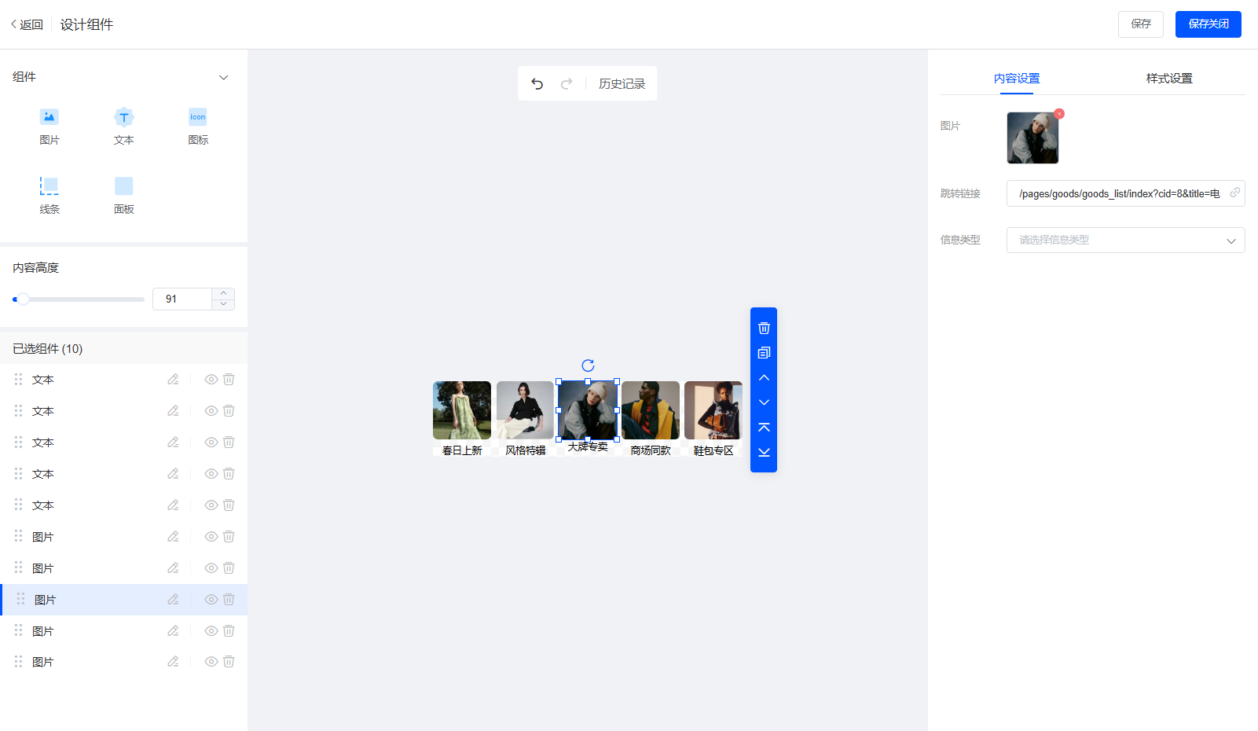Viewport: 1258px width, 731px height.
Task: Select the 风格特辑 image on canvas
Action: (x=525, y=410)
